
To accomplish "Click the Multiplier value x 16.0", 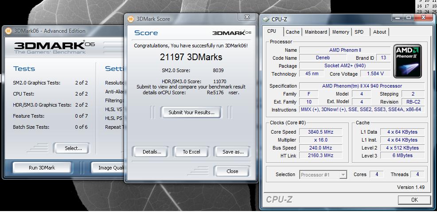I will [x=320, y=140].
